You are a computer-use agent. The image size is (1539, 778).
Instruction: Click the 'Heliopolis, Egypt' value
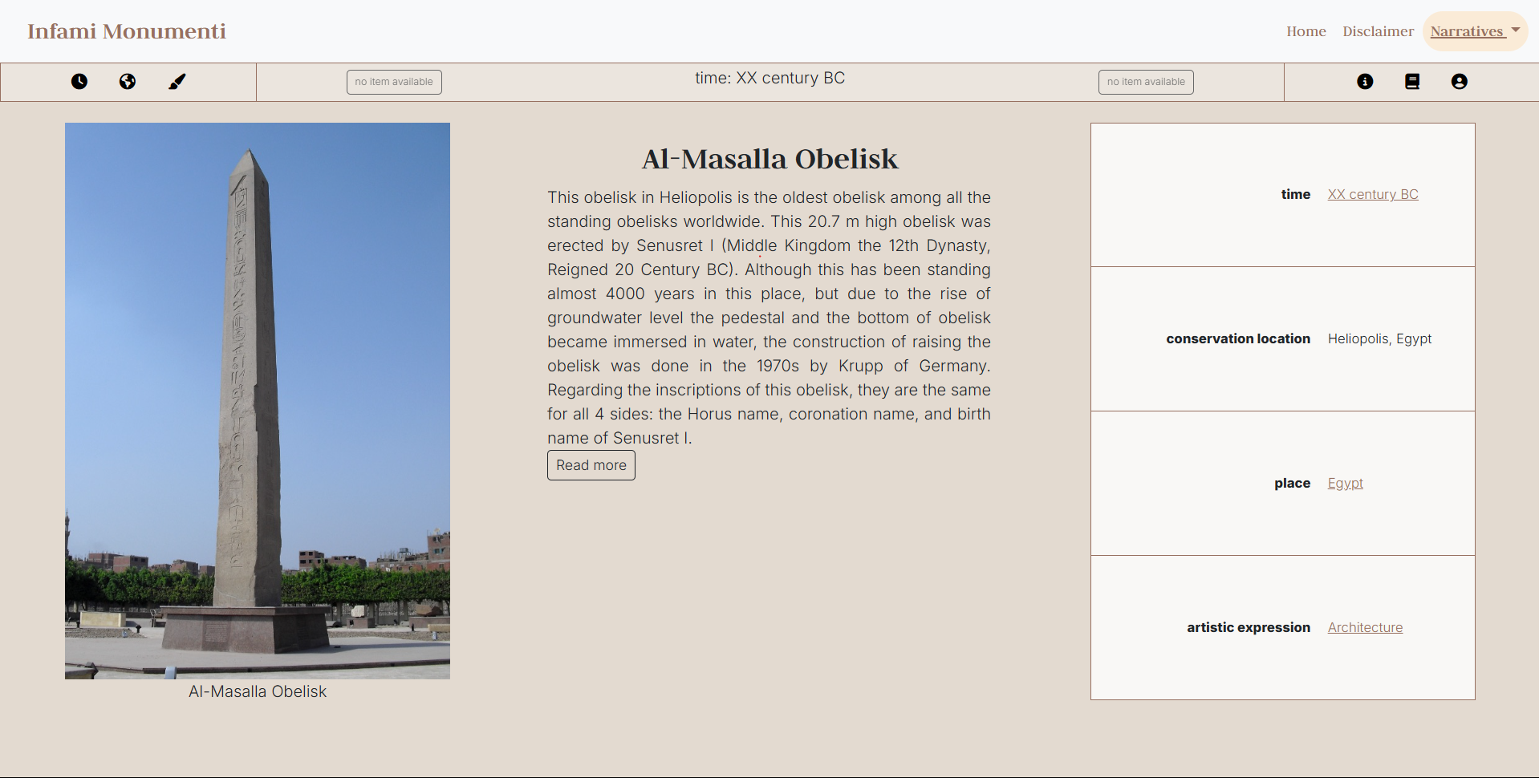(1379, 338)
